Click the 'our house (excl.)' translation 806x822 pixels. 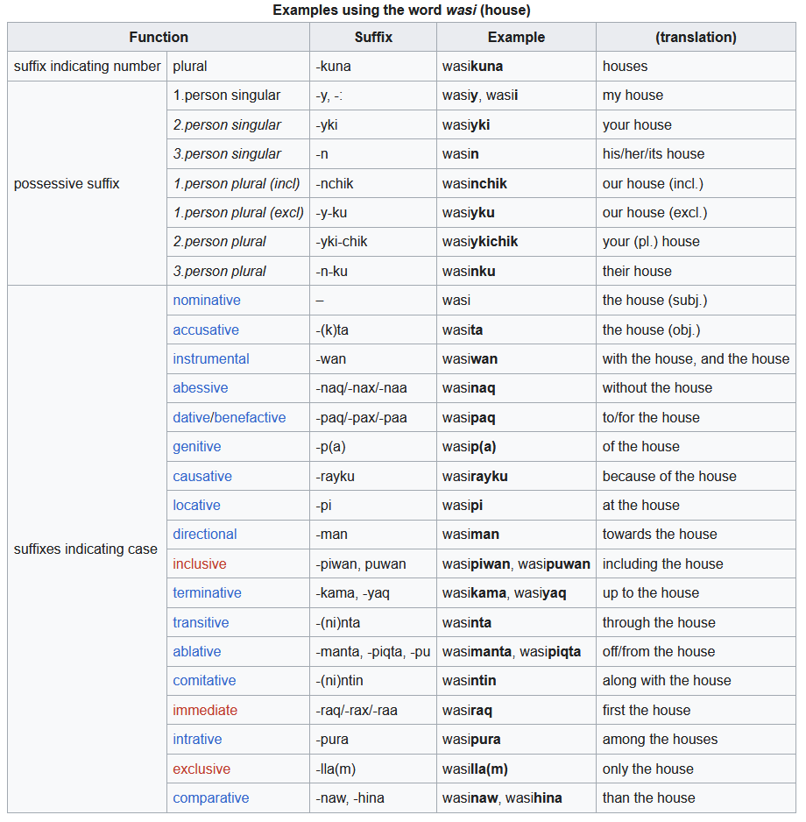[x=696, y=213]
